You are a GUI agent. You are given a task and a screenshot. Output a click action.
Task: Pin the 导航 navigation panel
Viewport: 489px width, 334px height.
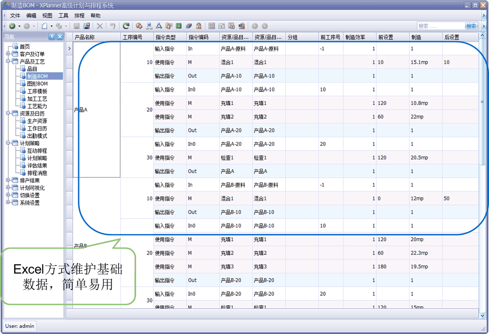click(52, 37)
